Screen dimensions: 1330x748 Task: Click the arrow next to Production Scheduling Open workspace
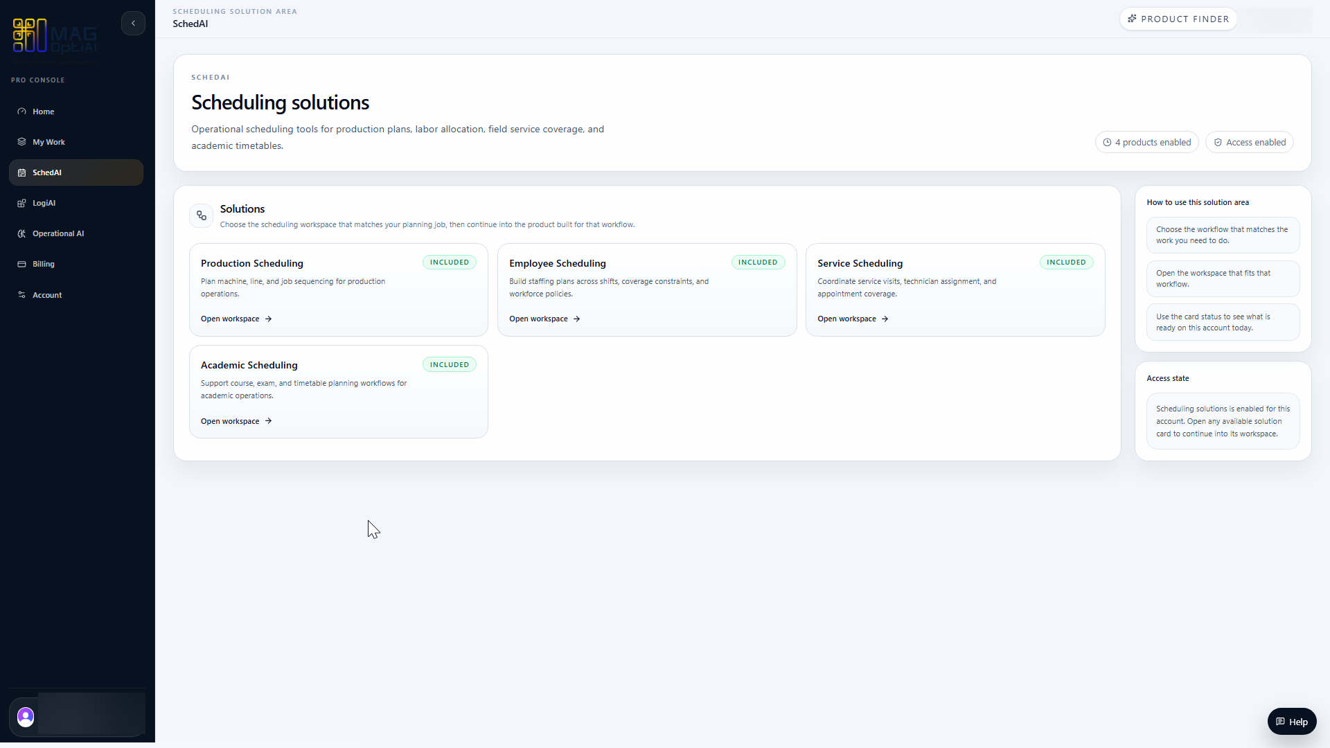click(268, 319)
